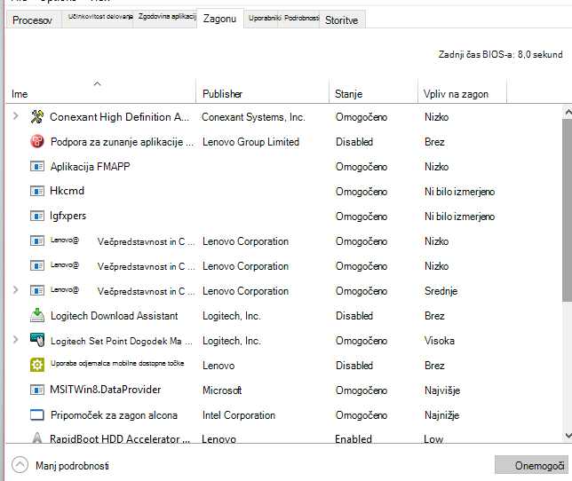This screenshot has height=481, width=572.
Task: Click the Pripomoček za zagon alcona icon
Action: 37,414
